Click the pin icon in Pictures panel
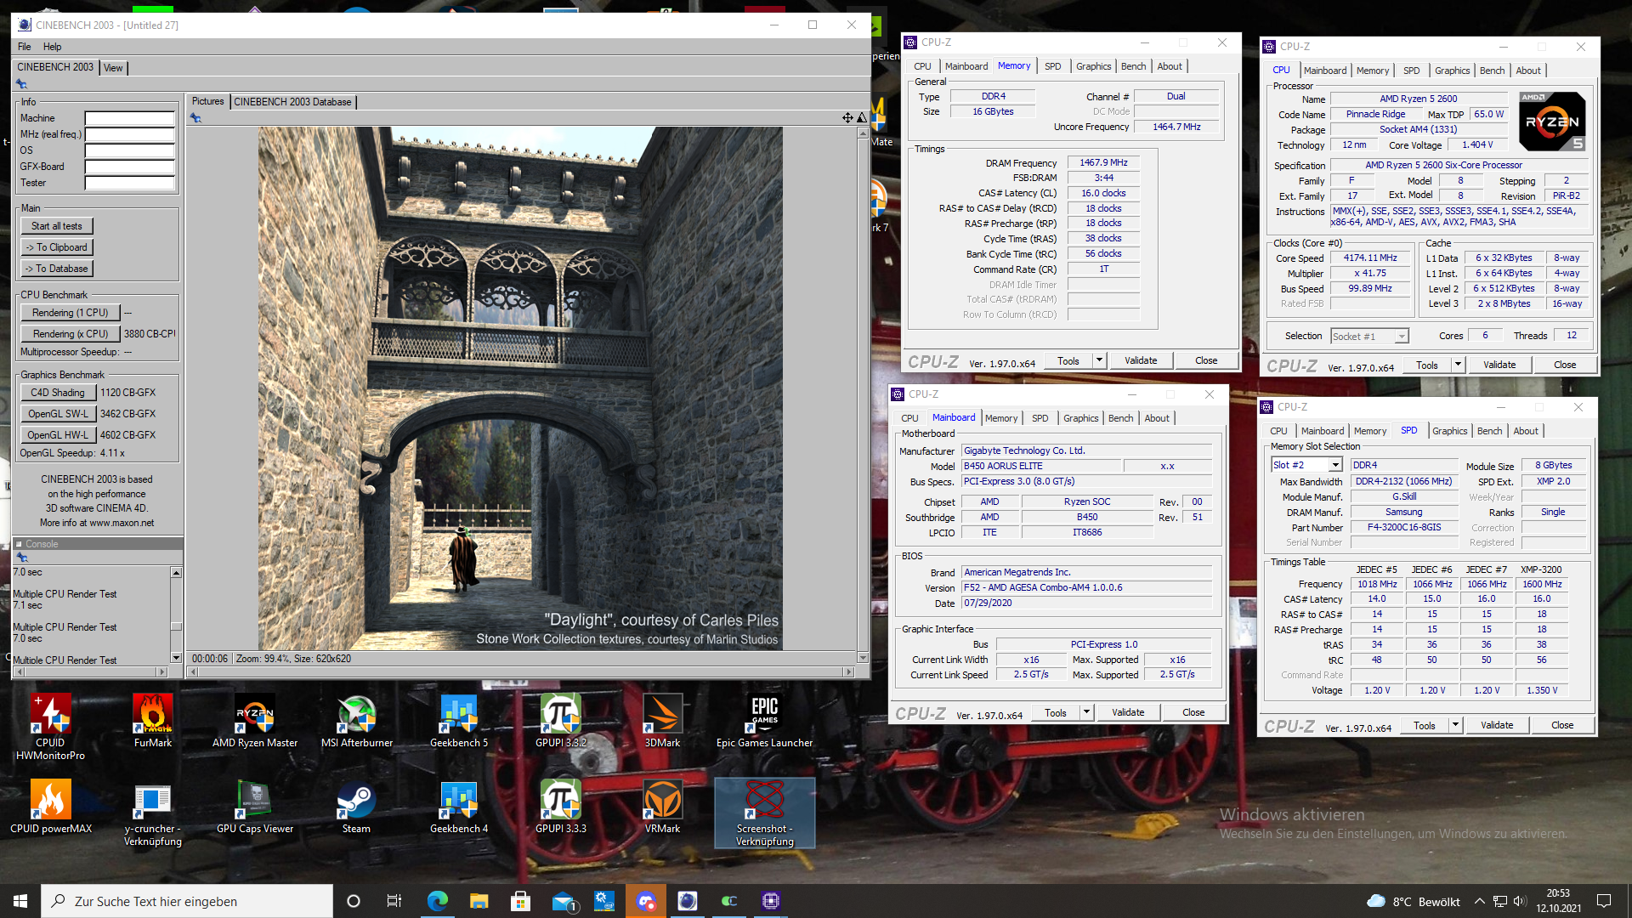Image resolution: width=1632 pixels, height=918 pixels. click(x=195, y=118)
